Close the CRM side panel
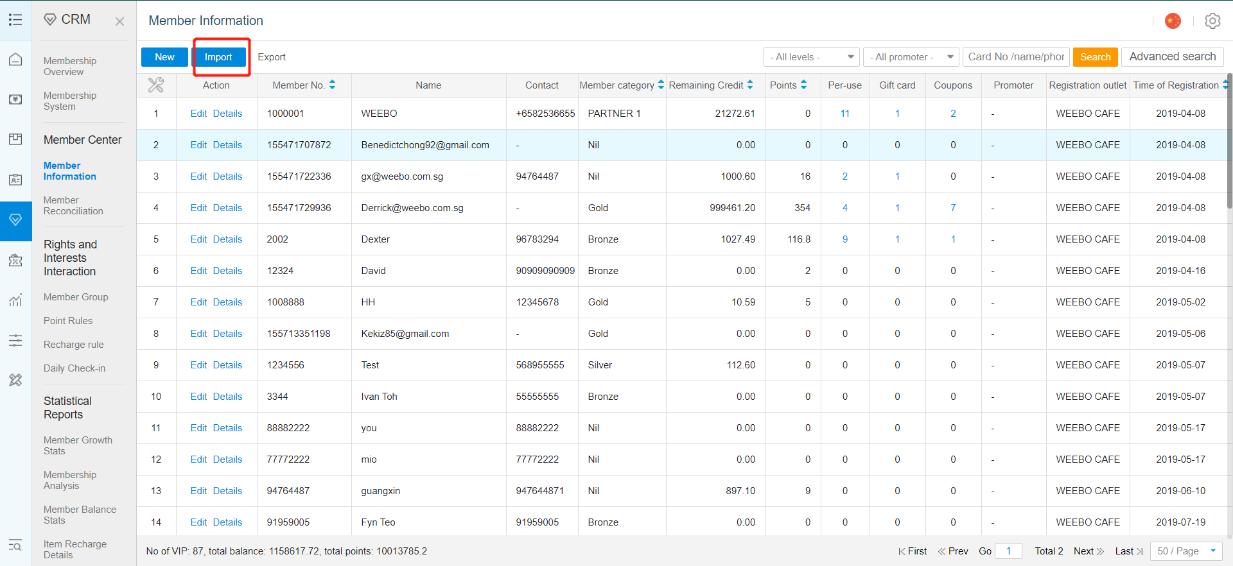Viewport: 1233px width, 566px height. [x=119, y=21]
